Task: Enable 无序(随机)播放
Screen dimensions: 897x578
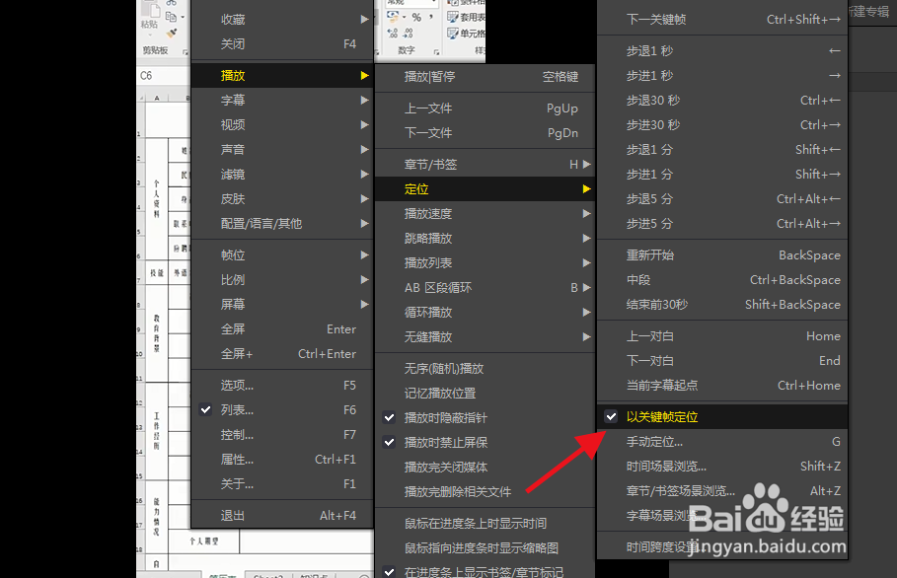Action: 486,368
